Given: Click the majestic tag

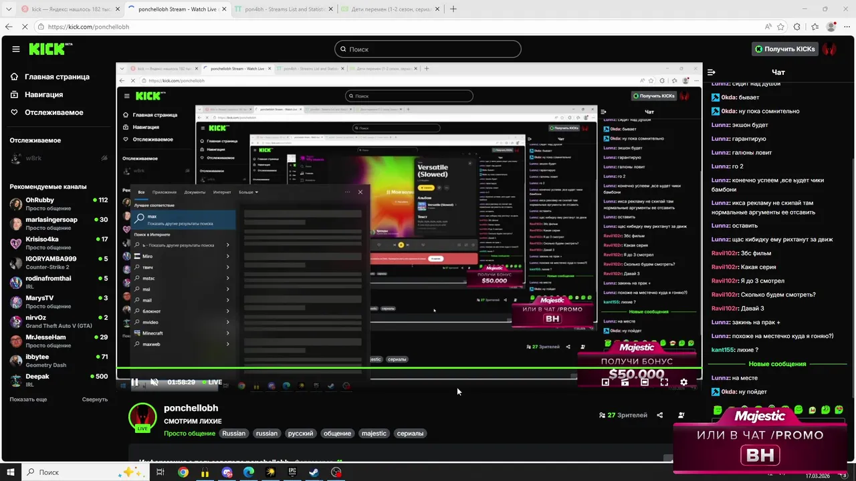Looking at the screenshot, I should (374, 434).
